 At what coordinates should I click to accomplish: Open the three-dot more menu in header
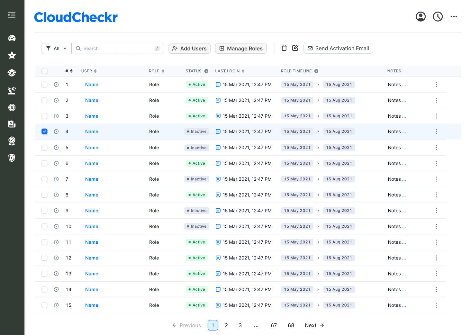click(454, 16)
